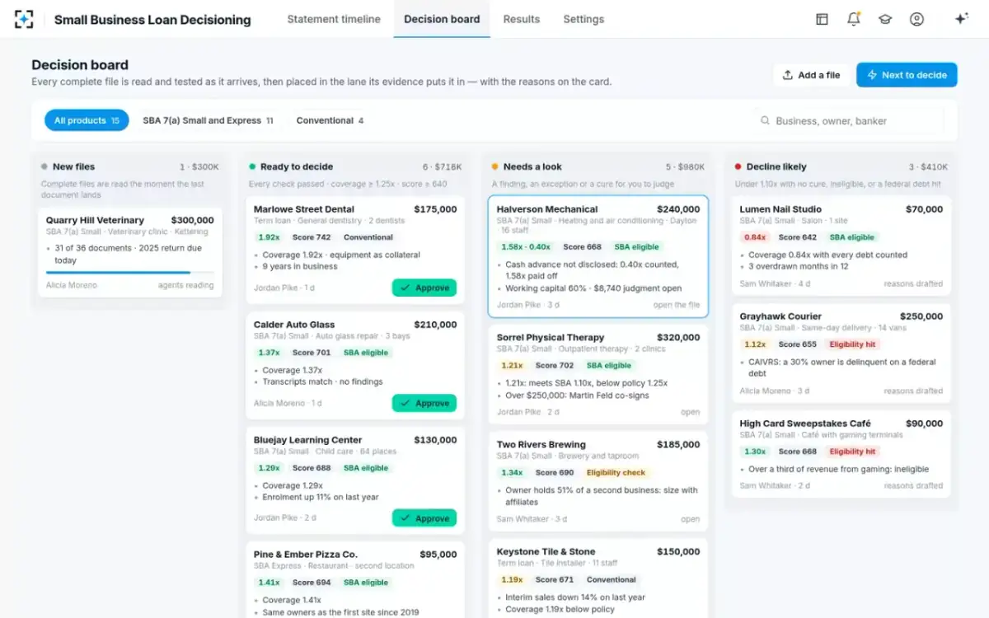Approve Calder Auto Glass loan
Viewport: 989px width, 618px height.
point(424,403)
